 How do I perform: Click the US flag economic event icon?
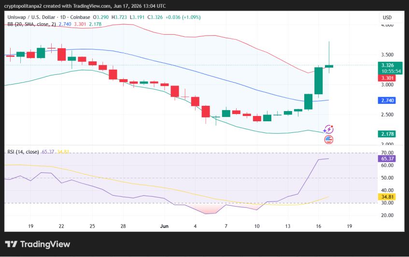point(329,140)
